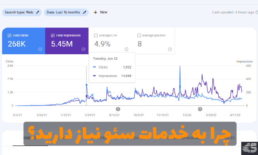258x155 pixels.
Task: Uncheck the Total clicks checkbox
Action: pyautogui.click(x=9, y=35)
